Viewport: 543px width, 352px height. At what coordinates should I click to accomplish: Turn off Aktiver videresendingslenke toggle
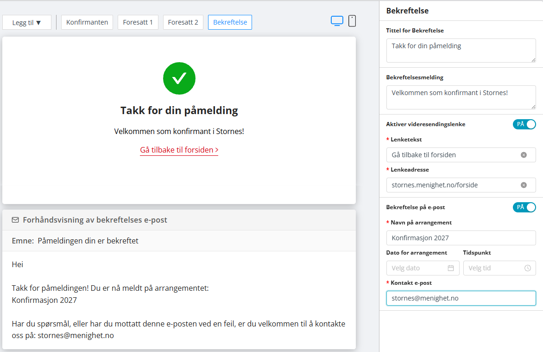[x=524, y=124]
